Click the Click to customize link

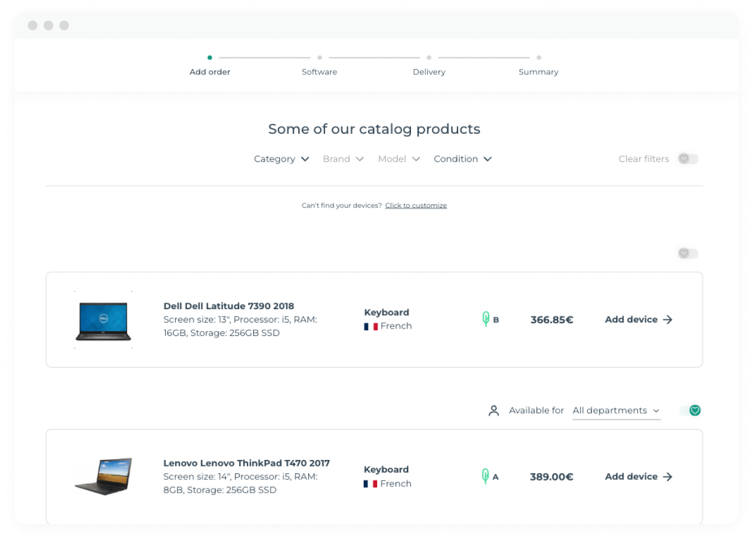click(x=416, y=206)
